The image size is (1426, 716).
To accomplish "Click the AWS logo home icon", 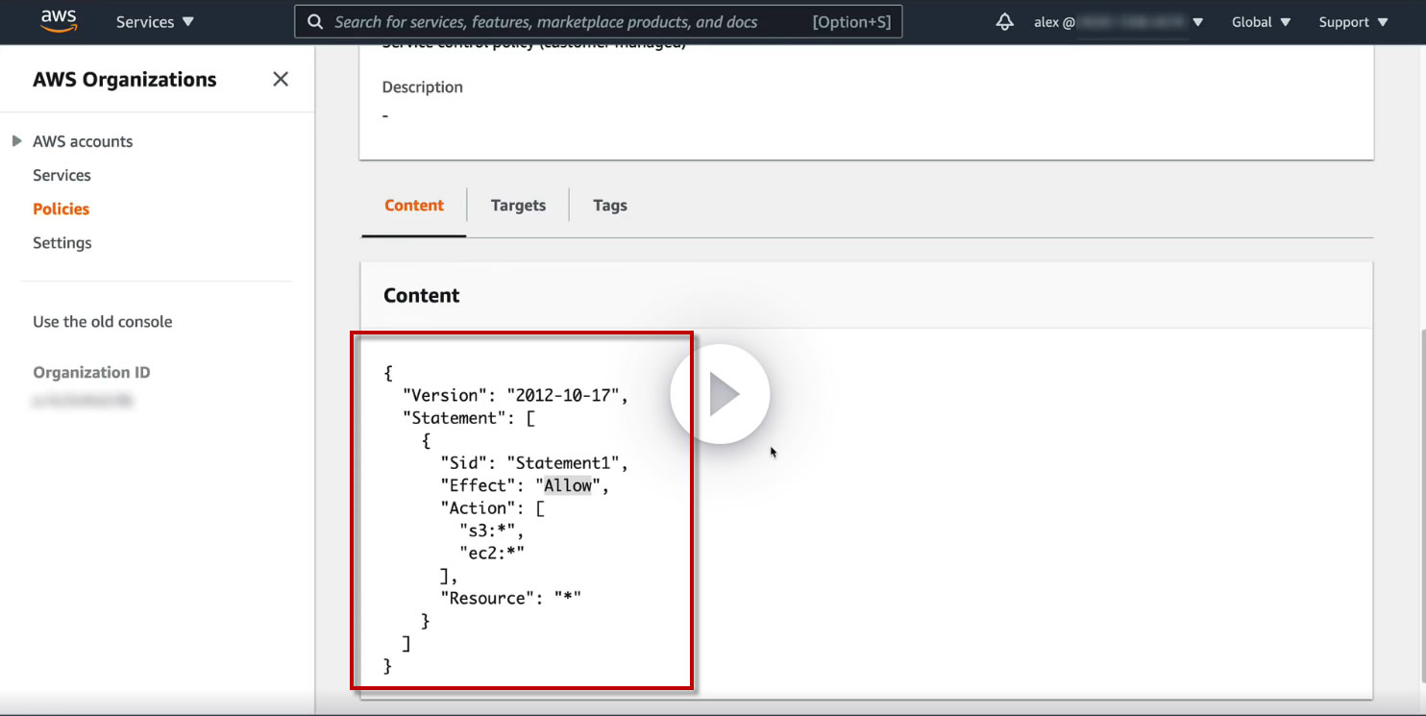I will click(58, 22).
